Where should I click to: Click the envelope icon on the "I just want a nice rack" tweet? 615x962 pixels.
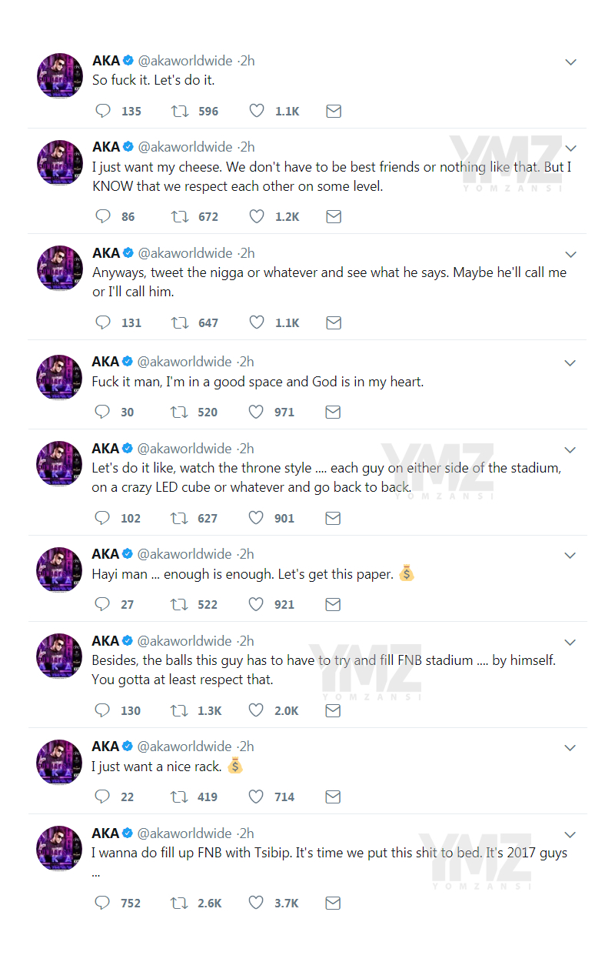(x=333, y=797)
